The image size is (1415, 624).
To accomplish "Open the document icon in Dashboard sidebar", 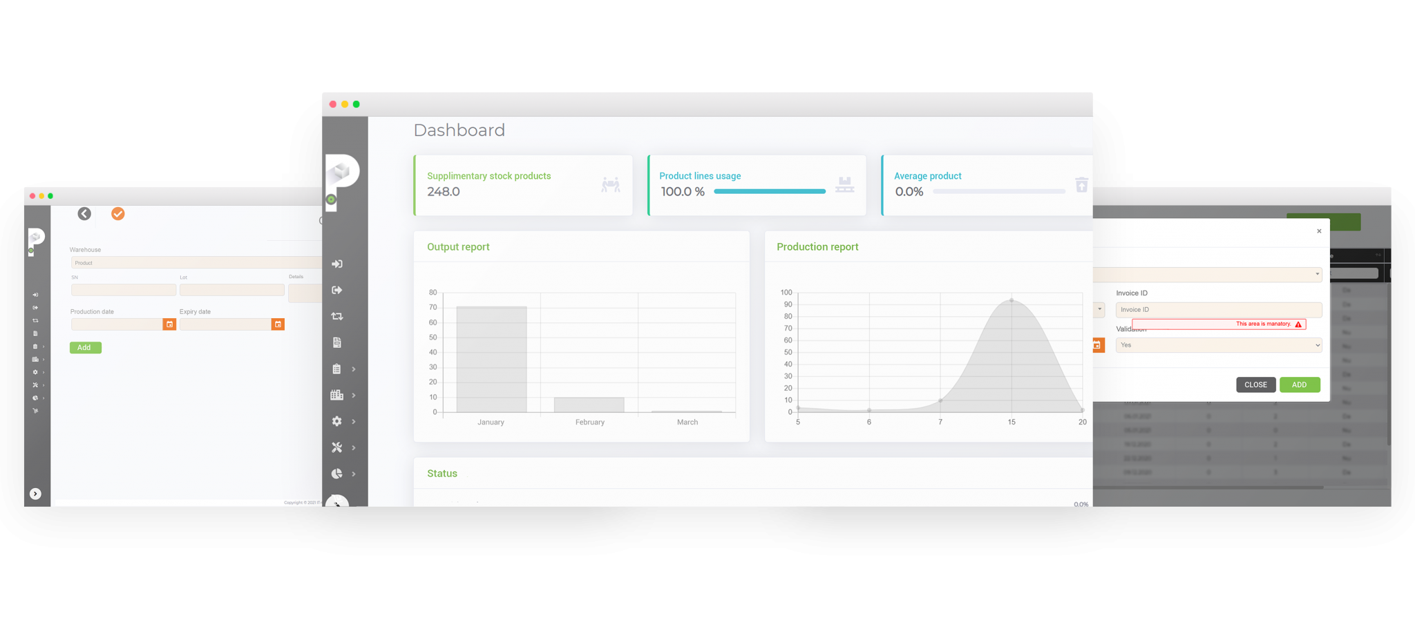I will click(x=337, y=342).
